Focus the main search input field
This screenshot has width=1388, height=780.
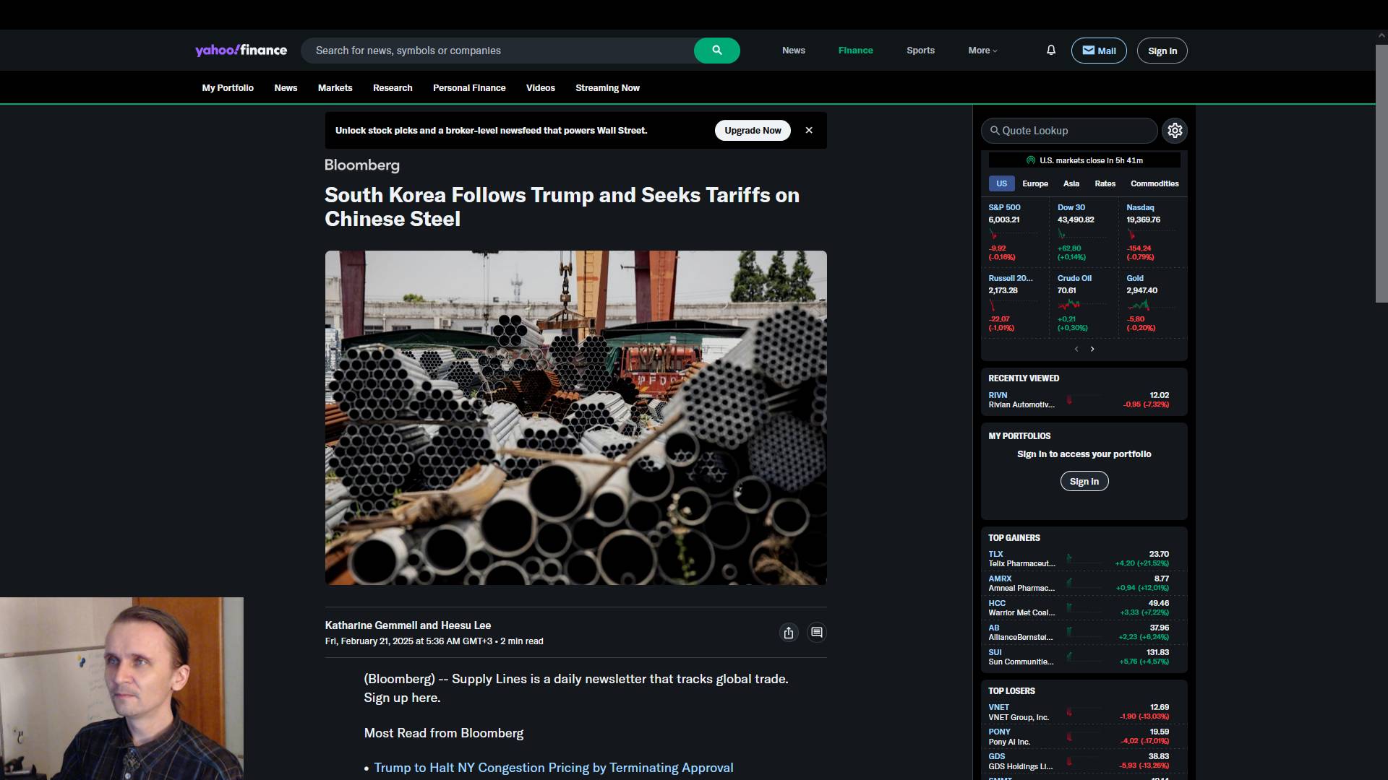pyautogui.click(x=497, y=51)
